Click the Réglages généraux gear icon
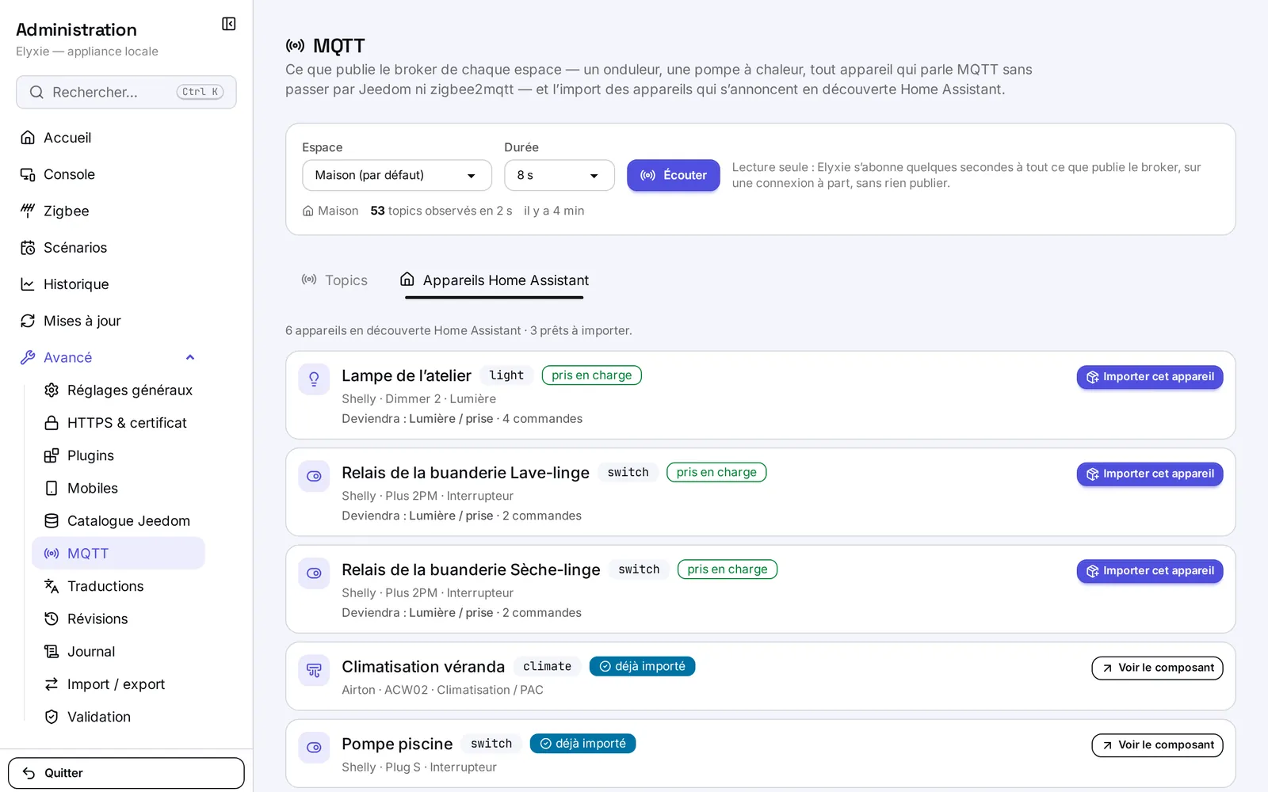The height and width of the screenshot is (792, 1268). [52, 390]
